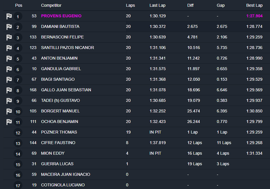The height and width of the screenshot is (189, 270).
Task: Click the position 12 circle badge
Action: pos(18,133)
